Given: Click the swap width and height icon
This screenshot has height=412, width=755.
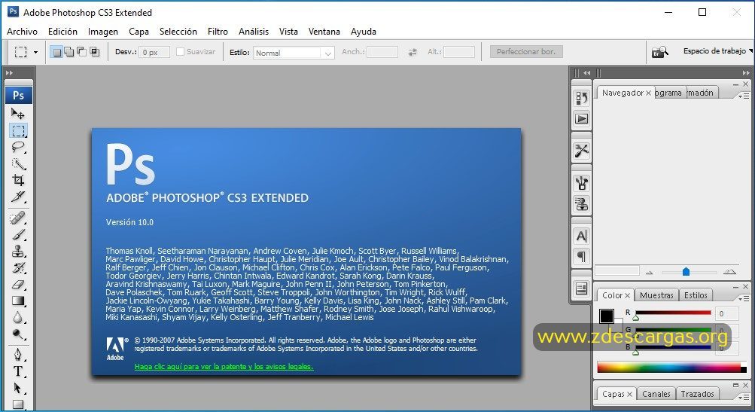Looking at the screenshot, I should (x=413, y=52).
